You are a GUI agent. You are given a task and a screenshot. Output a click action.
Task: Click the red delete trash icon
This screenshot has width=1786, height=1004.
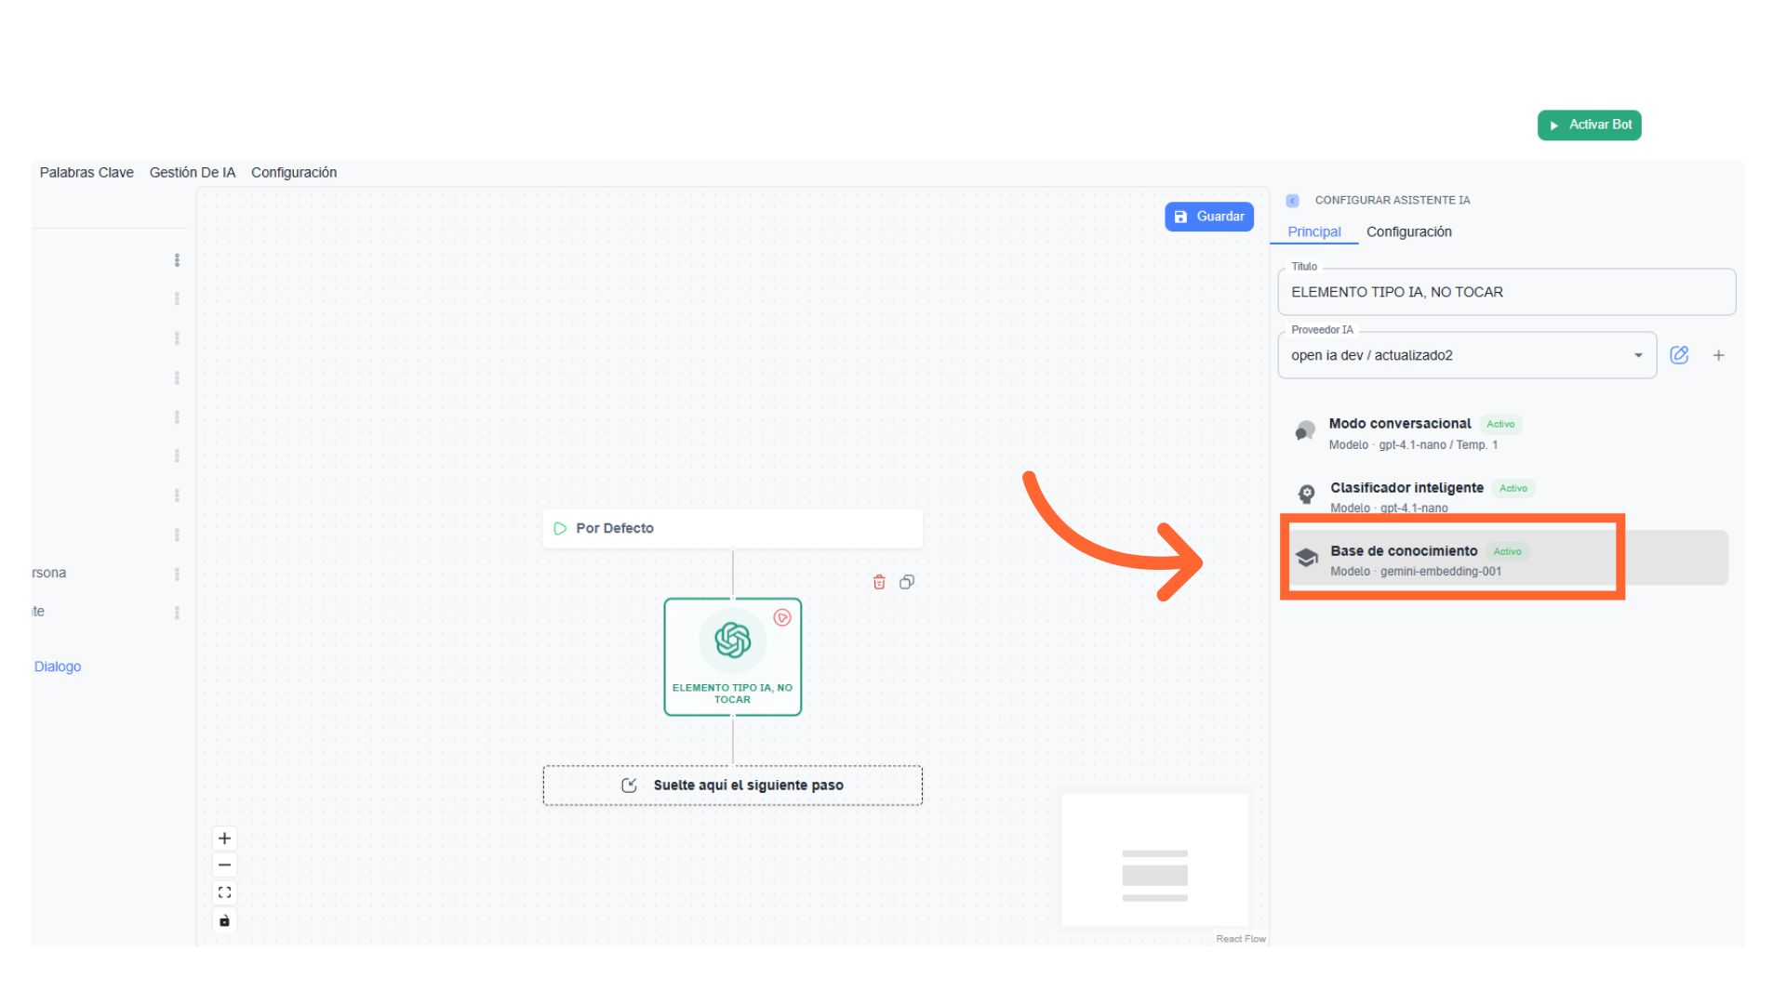point(879,582)
